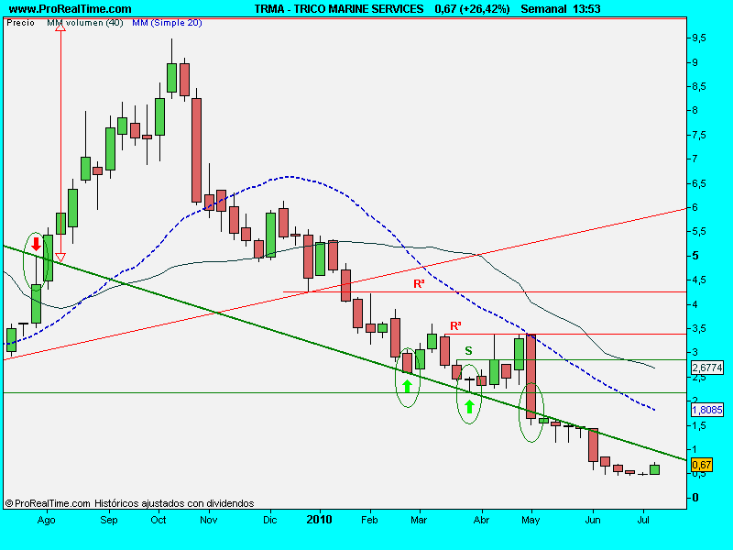Click the 0,67 (+26,42%) quote value
Screen dimensions: 733x550
pyautogui.click(x=472, y=9)
